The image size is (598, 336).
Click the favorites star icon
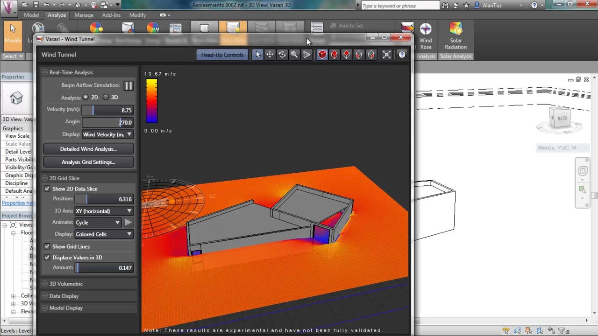click(x=466, y=6)
